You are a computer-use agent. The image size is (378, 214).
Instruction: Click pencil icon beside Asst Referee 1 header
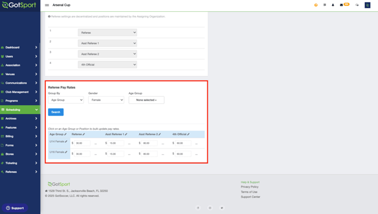(x=126, y=134)
